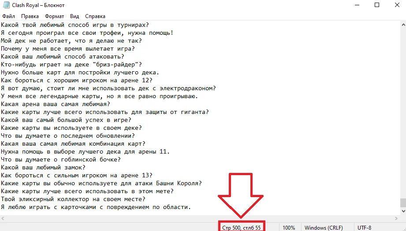The height and width of the screenshot is (231, 406).
Task: Click the vertical scrollbar down arrow
Action: point(403,211)
